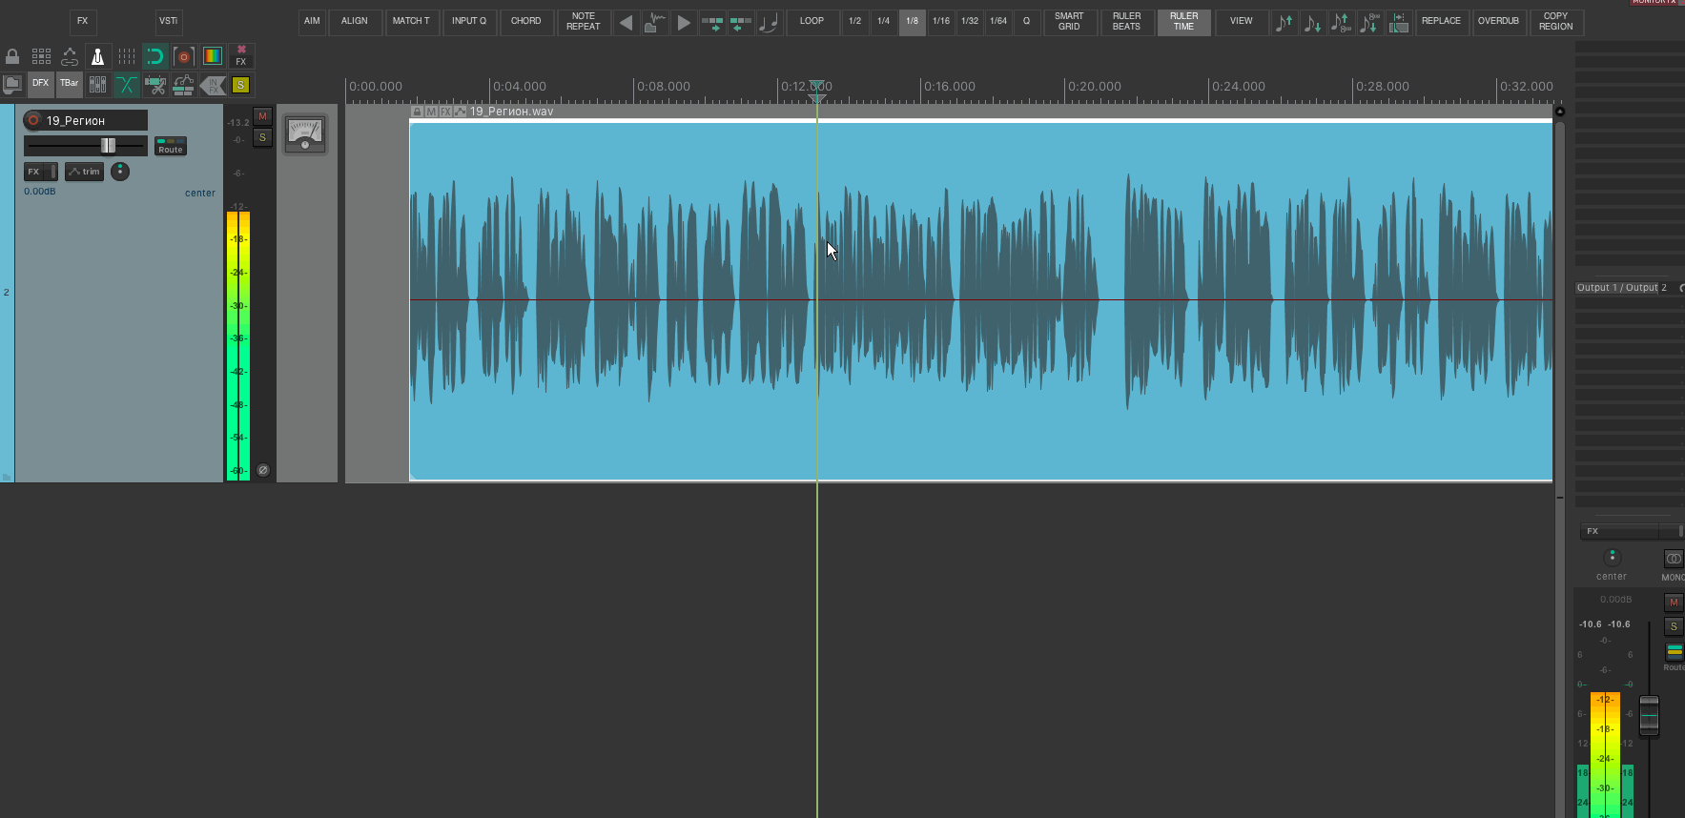
Task: Click the OVERDUB button
Action: [1497, 21]
